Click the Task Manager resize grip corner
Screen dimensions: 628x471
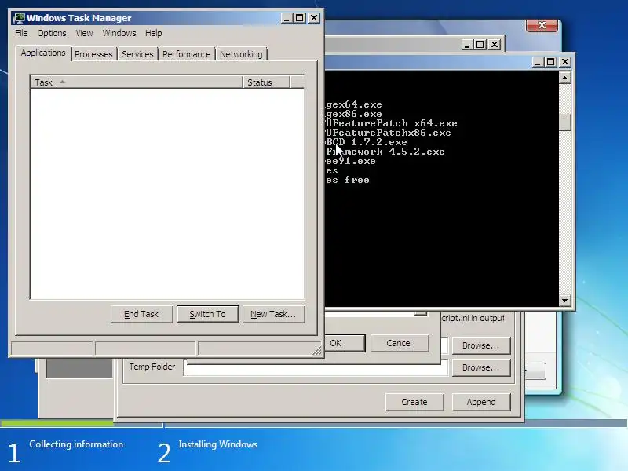click(317, 351)
